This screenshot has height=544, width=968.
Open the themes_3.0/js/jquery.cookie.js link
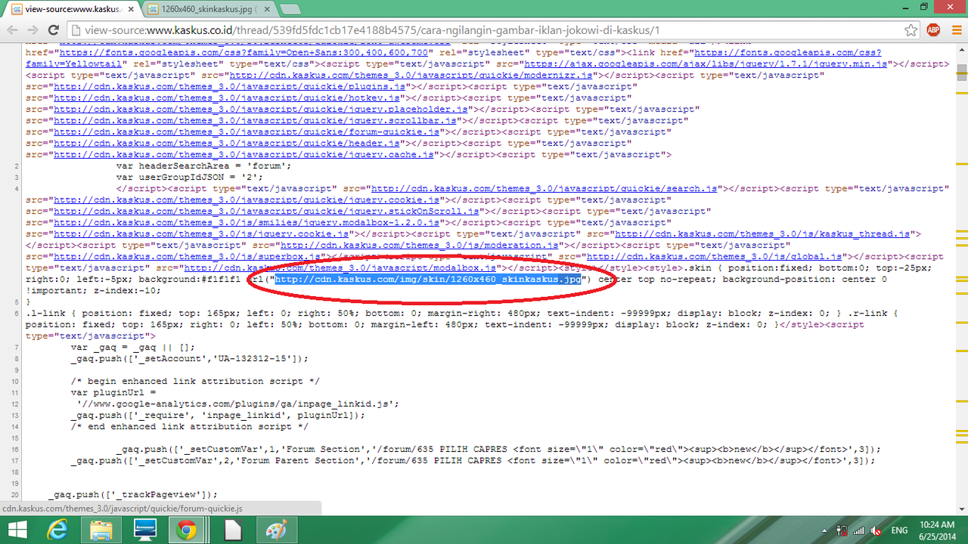point(200,234)
